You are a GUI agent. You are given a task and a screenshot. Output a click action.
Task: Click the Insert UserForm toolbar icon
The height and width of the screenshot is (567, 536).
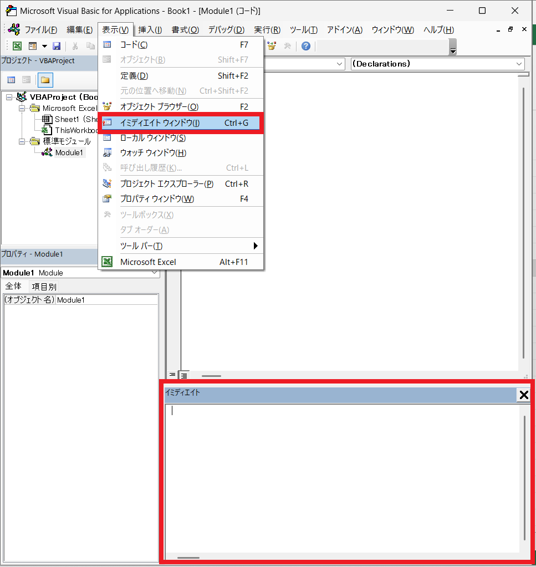point(33,46)
